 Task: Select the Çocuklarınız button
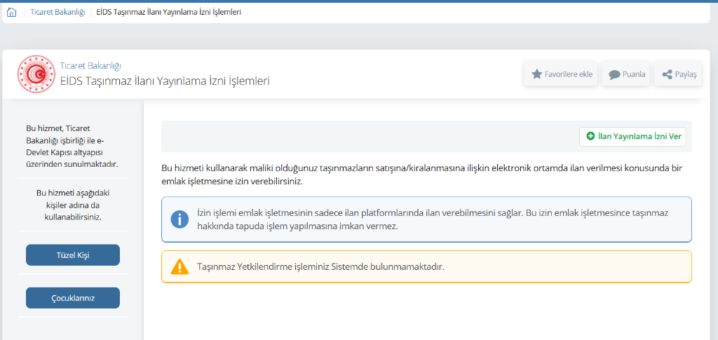tap(73, 298)
